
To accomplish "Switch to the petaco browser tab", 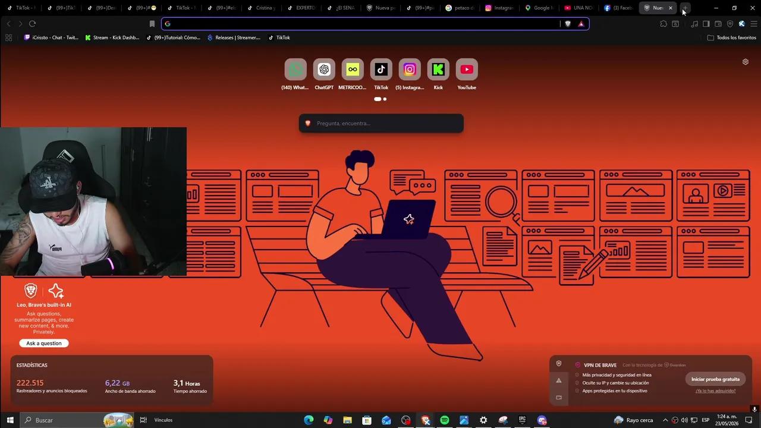I will pos(460,8).
